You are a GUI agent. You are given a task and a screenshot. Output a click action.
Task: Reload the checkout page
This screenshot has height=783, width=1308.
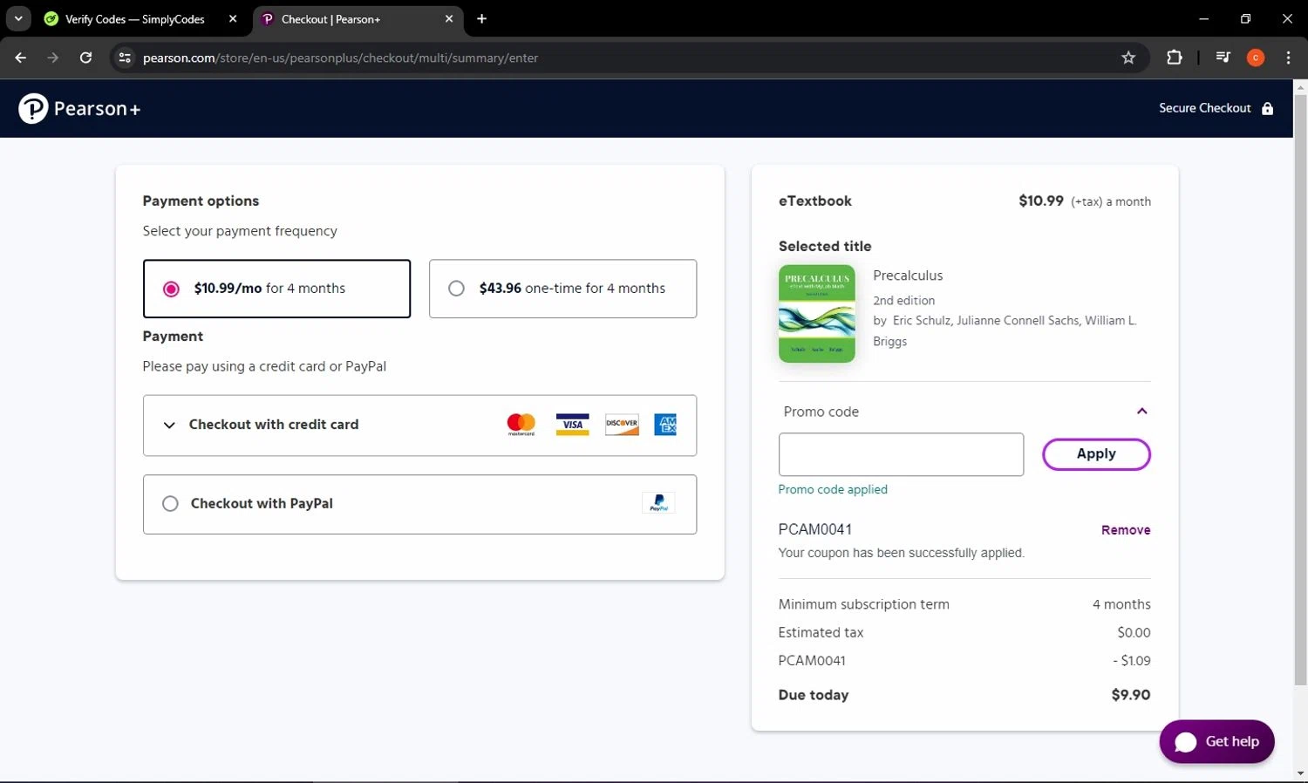coord(85,58)
